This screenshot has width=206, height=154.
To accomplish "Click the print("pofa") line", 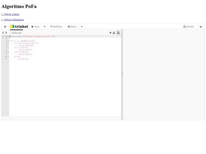I will pyautogui.click(x=26, y=46).
